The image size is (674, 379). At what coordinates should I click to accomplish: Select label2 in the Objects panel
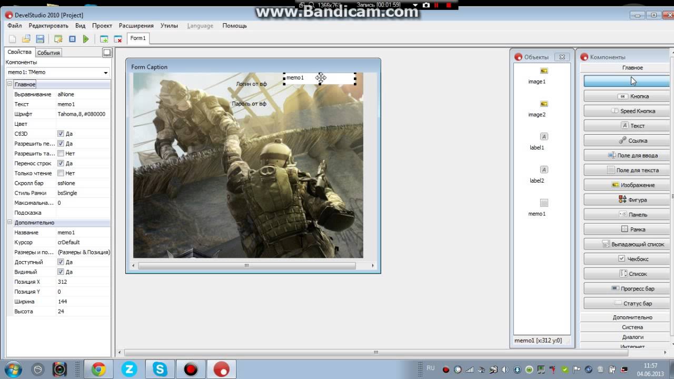[x=537, y=175]
